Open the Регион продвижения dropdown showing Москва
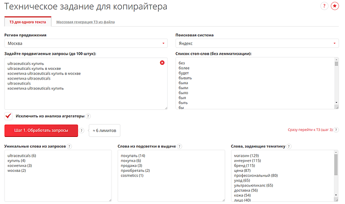345x204 pixels. coord(86,43)
